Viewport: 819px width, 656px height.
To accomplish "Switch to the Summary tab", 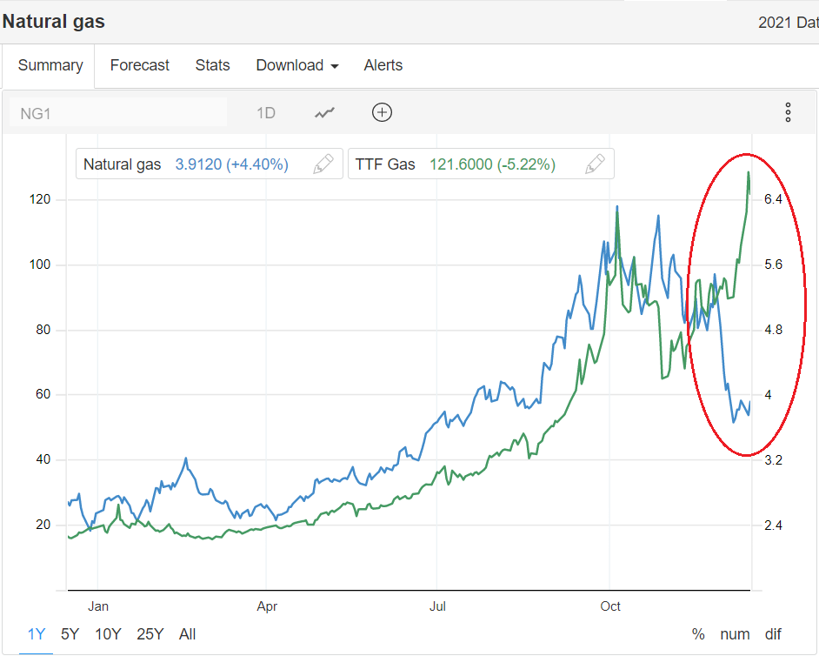I will click(50, 65).
